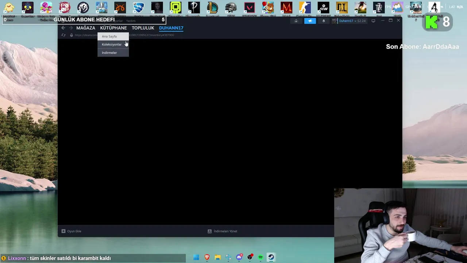This screenshot has width=467, height=263.
Task: Open OBS Studio from the taskbar
Action: pyautogui.click(x=250, y=258)
